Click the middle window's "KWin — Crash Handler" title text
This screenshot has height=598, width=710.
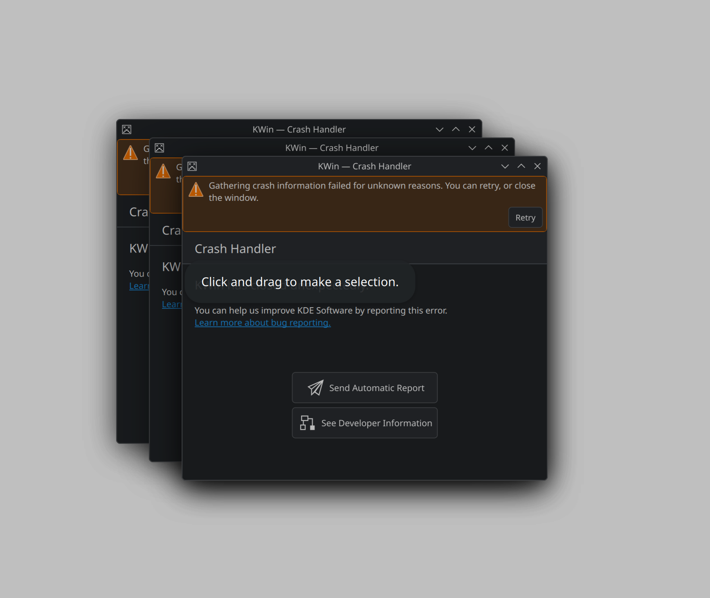click(x=332, y=148)
